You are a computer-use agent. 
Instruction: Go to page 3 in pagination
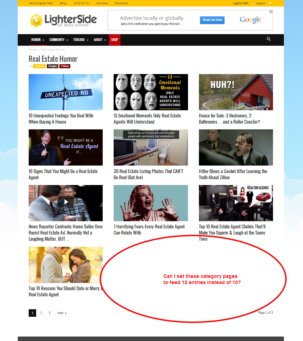(x=50, y=313)
